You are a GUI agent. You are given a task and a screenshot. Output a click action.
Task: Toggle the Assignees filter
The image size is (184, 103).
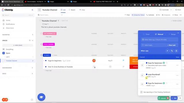pyautogui.click(x=166, y=15)
